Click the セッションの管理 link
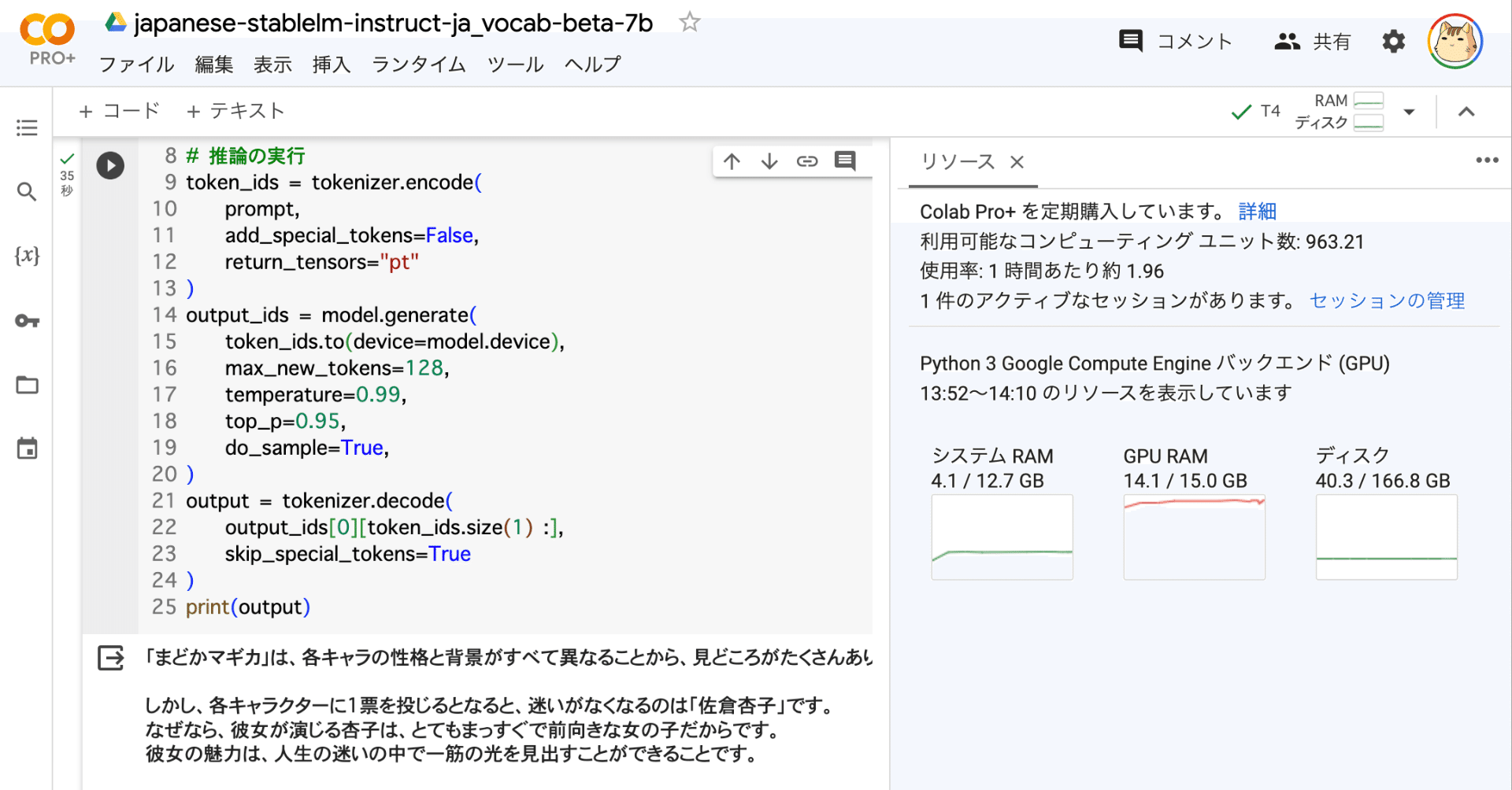This screenshot has width=1512, height=790. tap(1387, 301)
